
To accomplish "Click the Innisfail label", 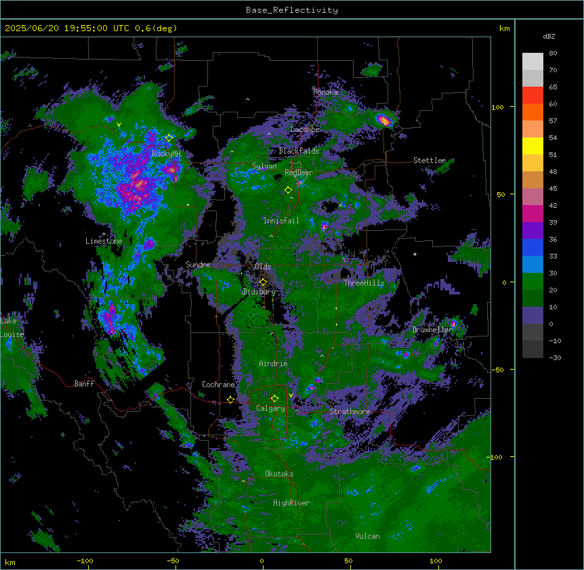I will pos(281,221).
